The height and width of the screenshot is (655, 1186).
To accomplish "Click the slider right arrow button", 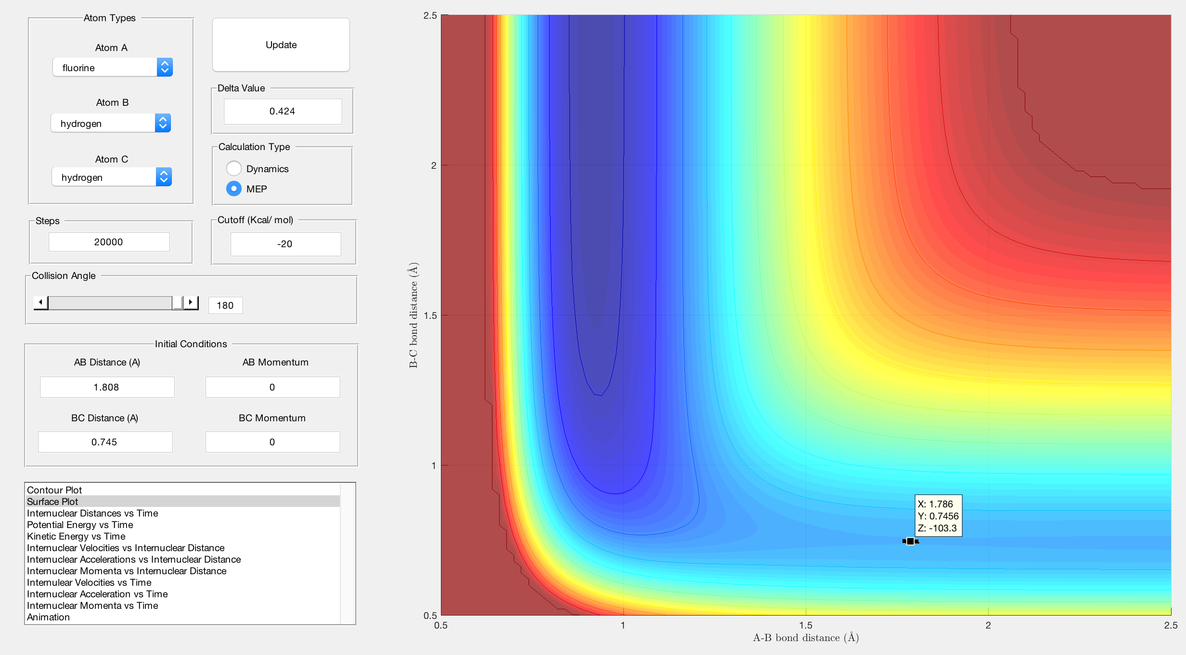I will pyautogui.click(x=191, y=302).
